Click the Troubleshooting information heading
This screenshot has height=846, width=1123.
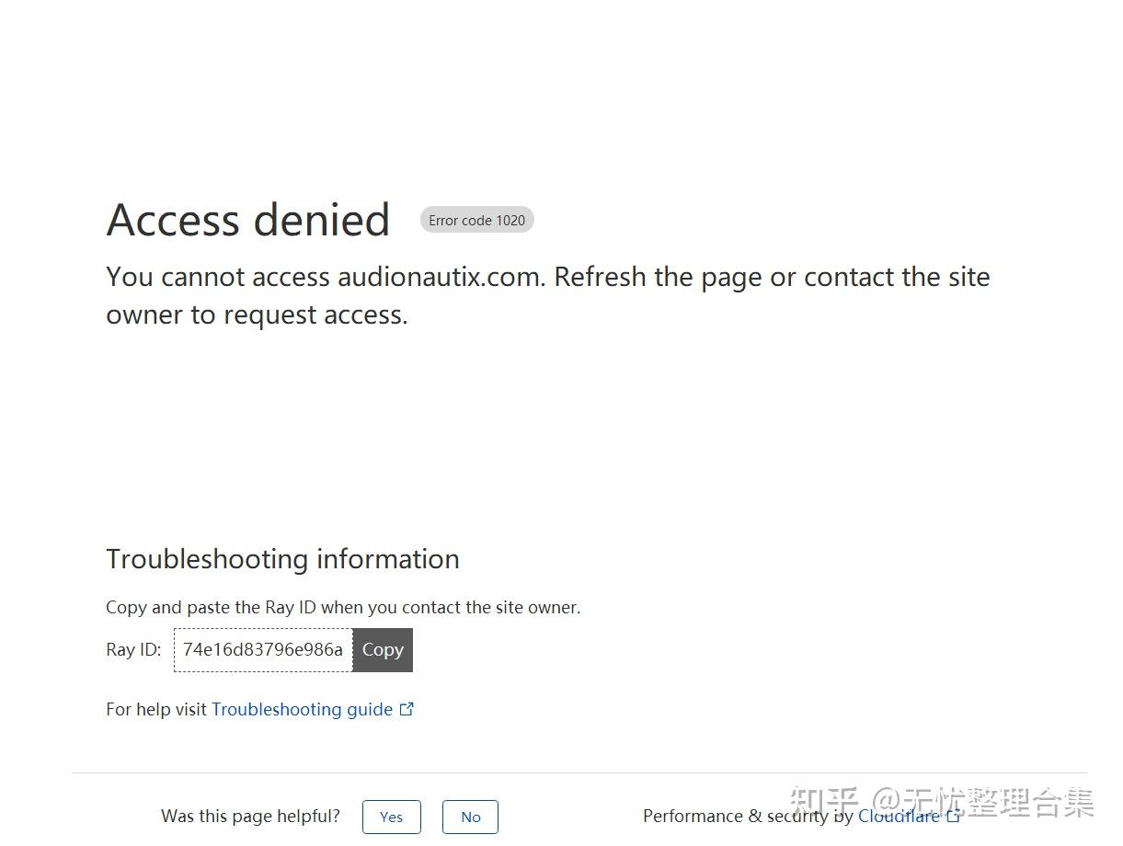tap(282, 559)
